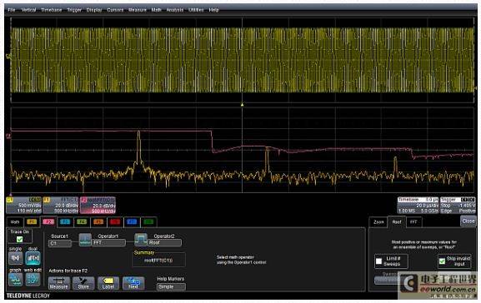This screenshot has height=303, width=481.
Task: Open the Trigger descriptor box
Action: point(458,206)
